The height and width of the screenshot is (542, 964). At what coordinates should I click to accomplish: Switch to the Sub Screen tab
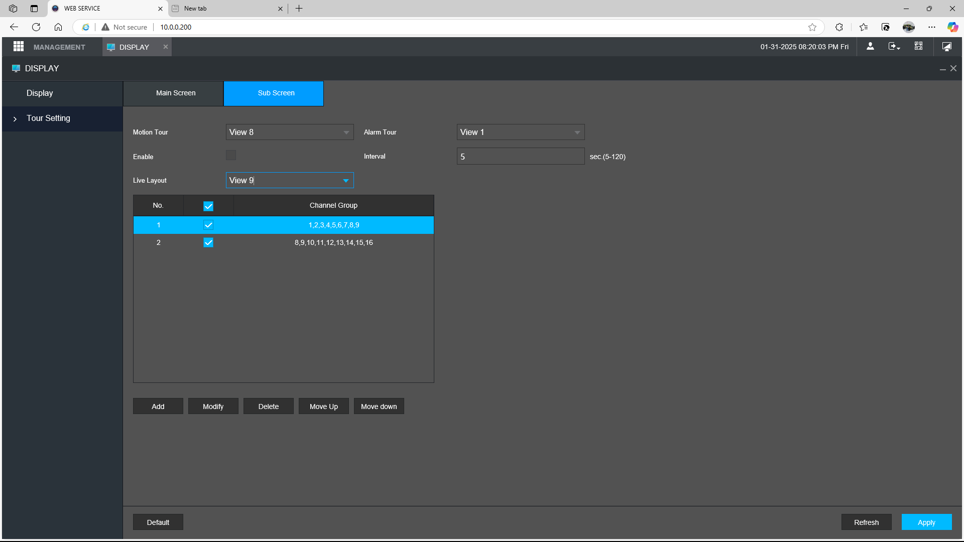[x=274, y=93]
